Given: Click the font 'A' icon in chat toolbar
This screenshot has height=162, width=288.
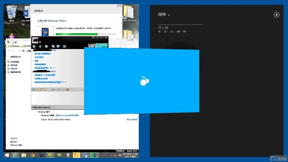Looking at the screenshot, I should point(34,89).
